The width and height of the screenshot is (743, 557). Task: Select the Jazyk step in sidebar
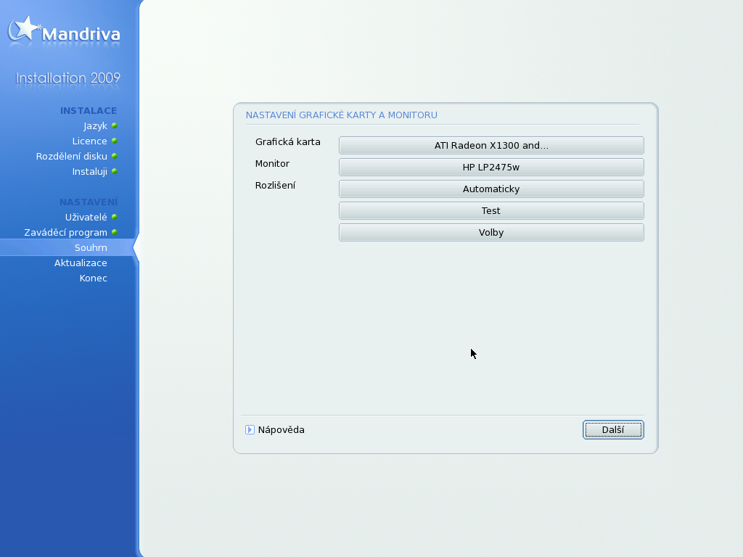pos(95,126)
